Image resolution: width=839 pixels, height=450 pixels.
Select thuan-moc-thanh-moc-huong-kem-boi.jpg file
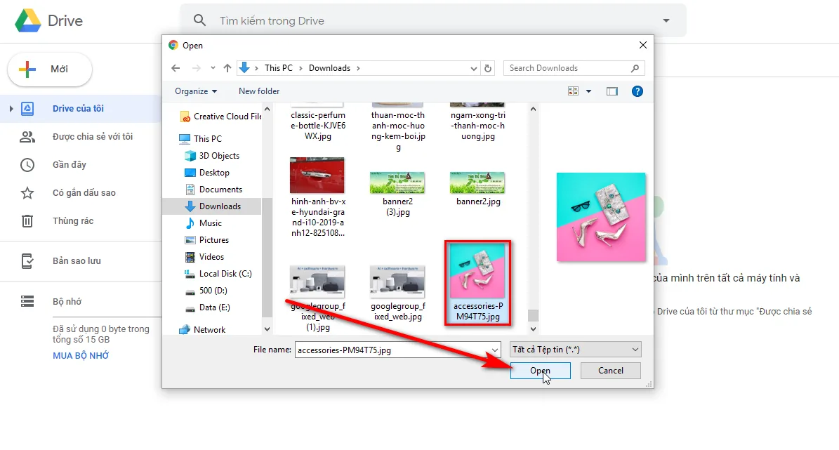point(397,127)
